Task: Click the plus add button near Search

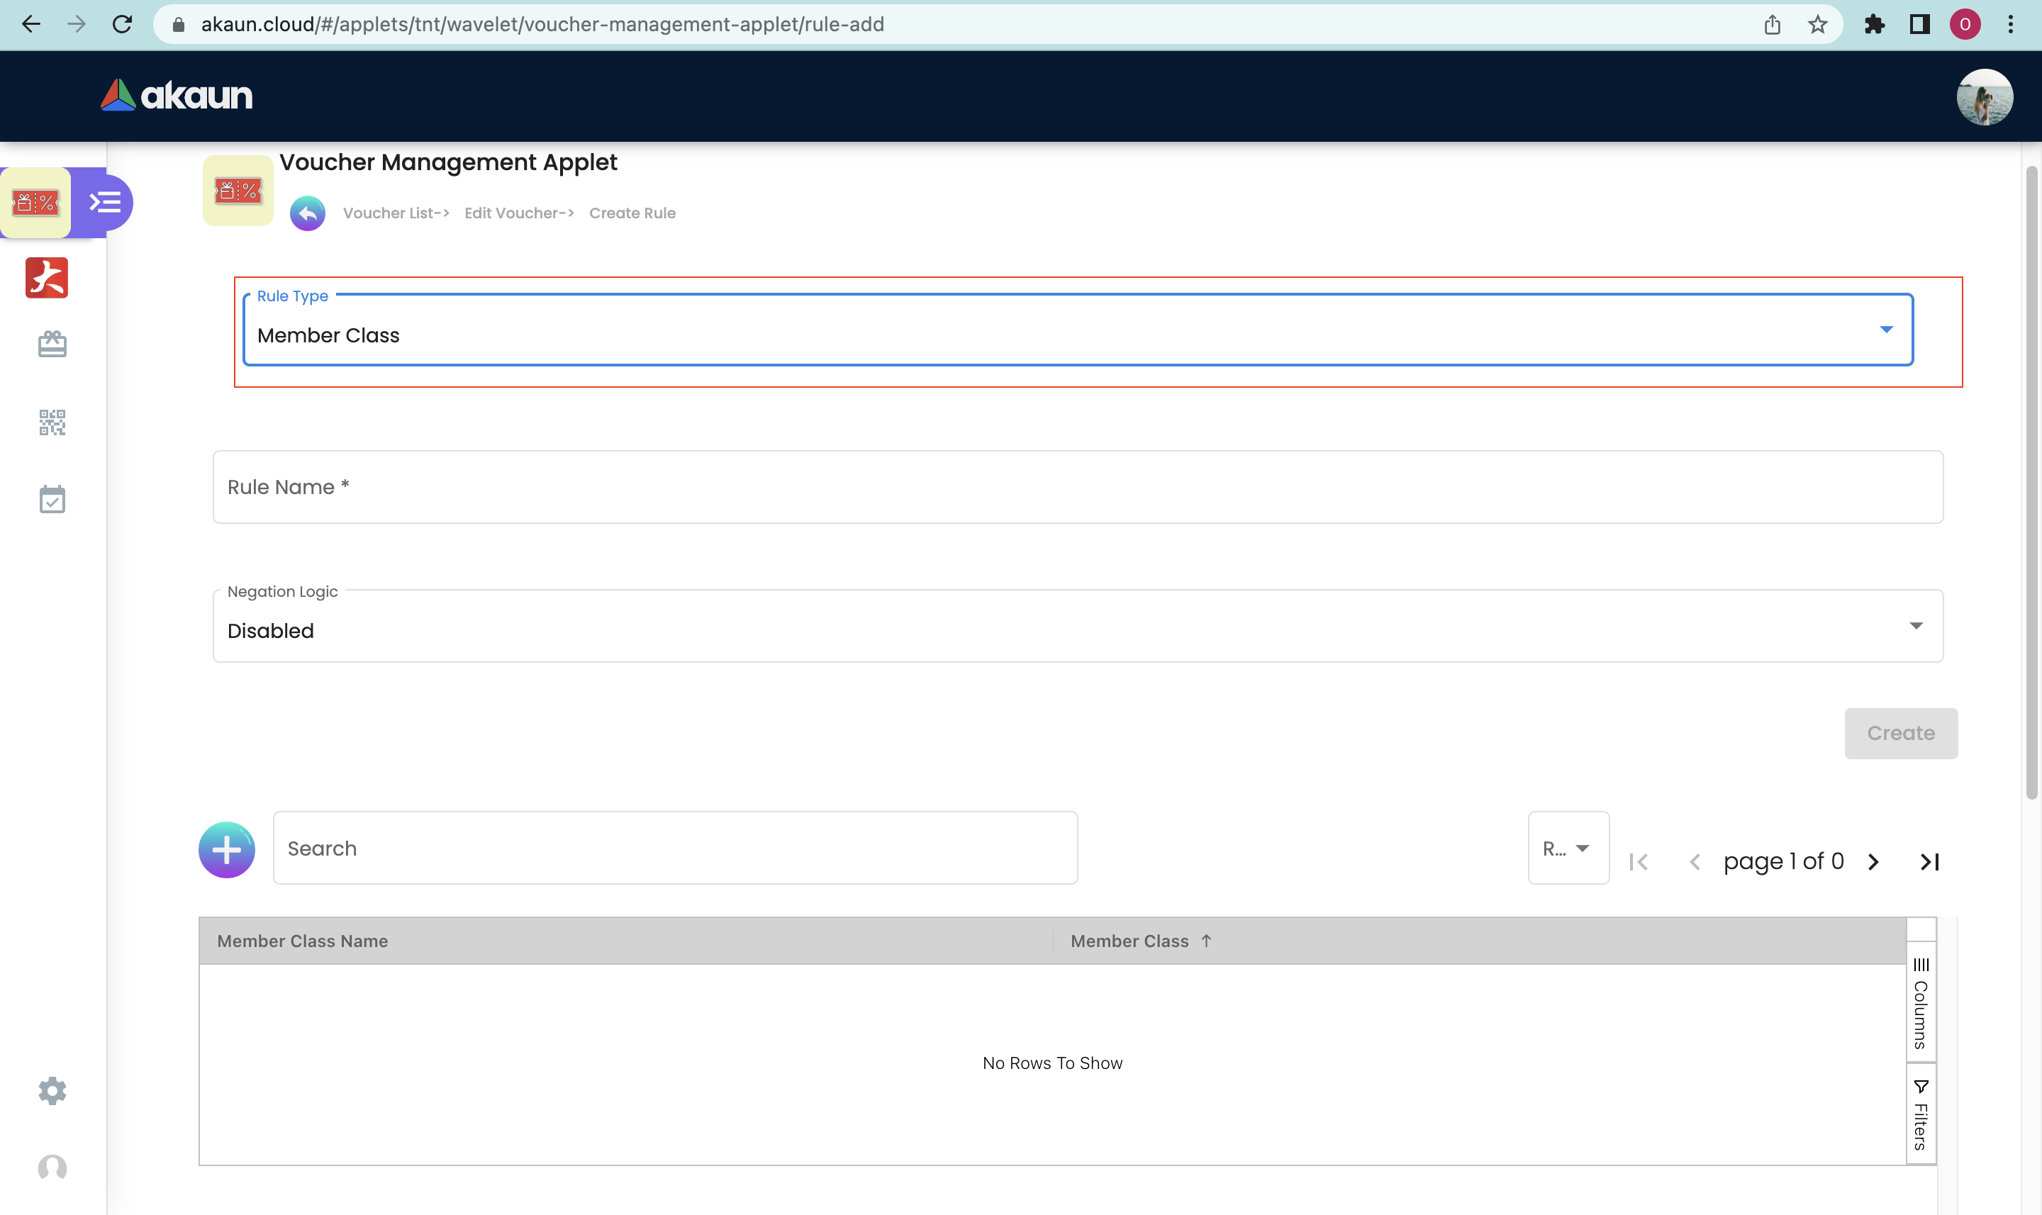Action: tap(227, 850)
